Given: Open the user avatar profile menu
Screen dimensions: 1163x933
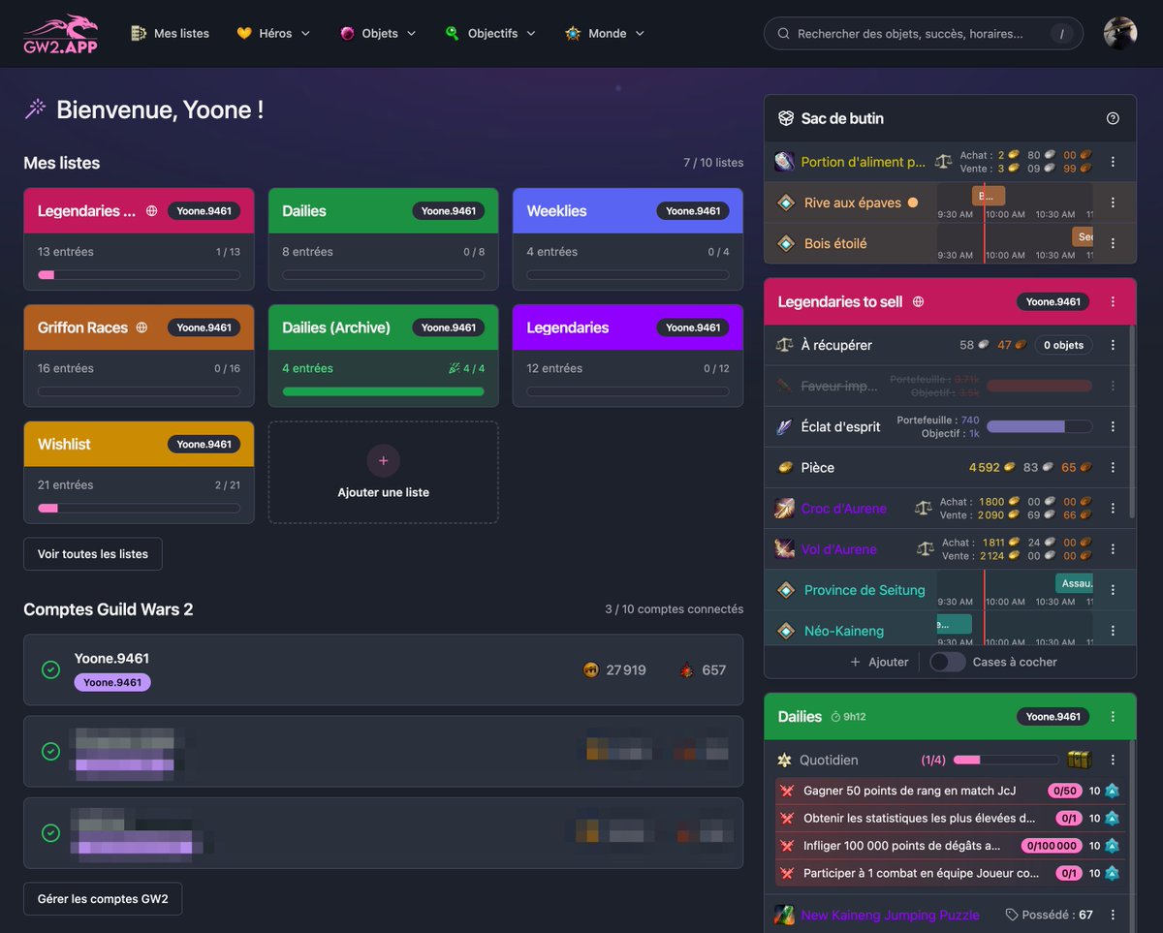Looking at the screenshot, I should (x=1120, y=33).
